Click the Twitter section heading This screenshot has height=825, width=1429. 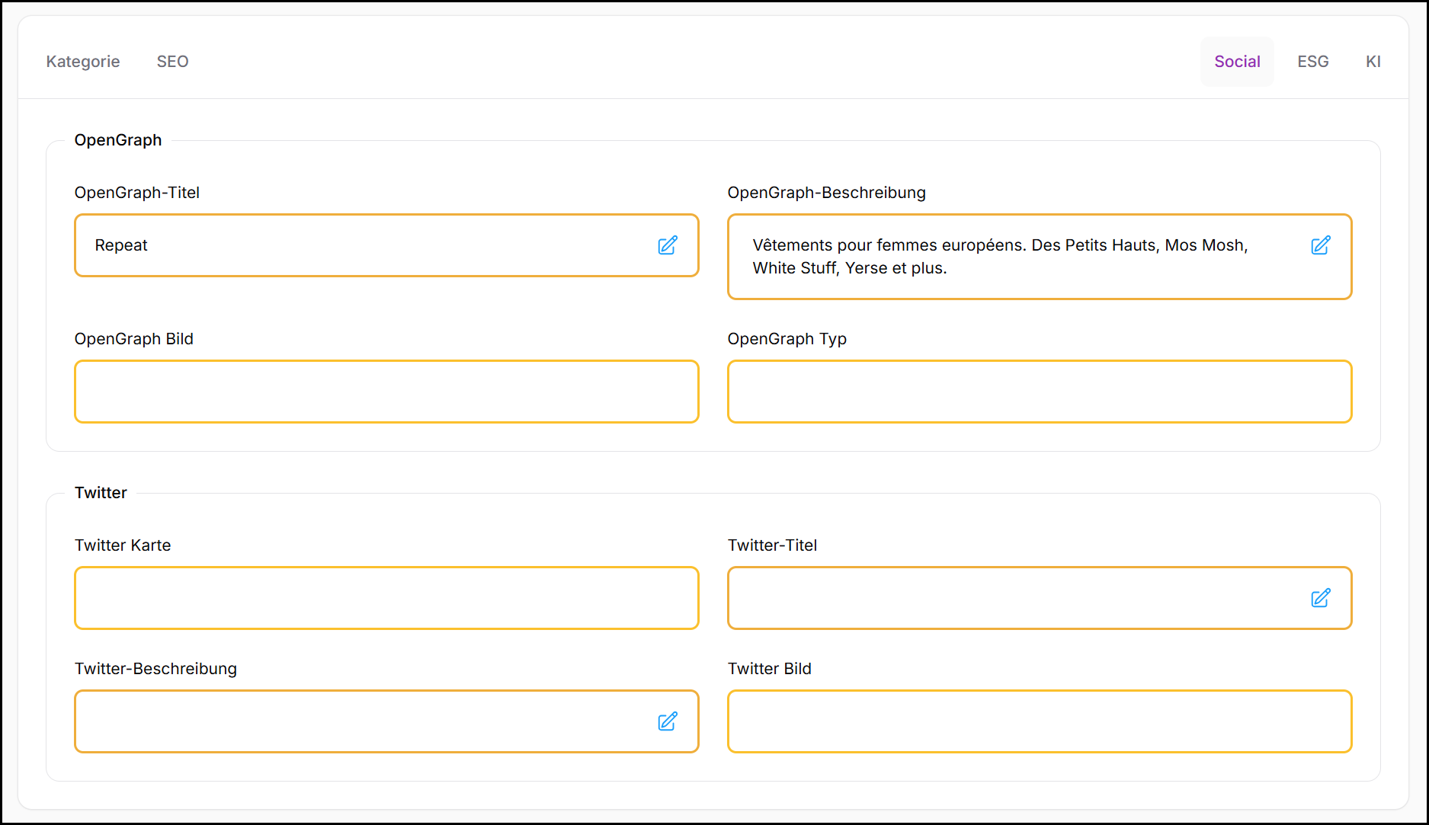point(101,493)
